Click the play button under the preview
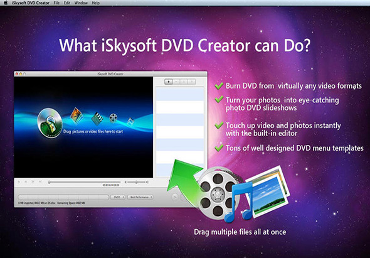370x258 pixels. pyautogui.click(x=19, y=182)
